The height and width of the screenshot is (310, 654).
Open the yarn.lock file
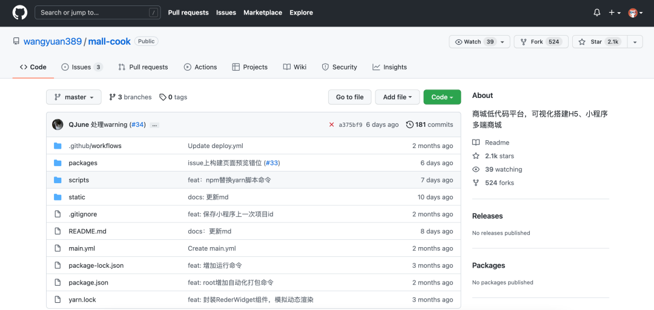[82, 299]
